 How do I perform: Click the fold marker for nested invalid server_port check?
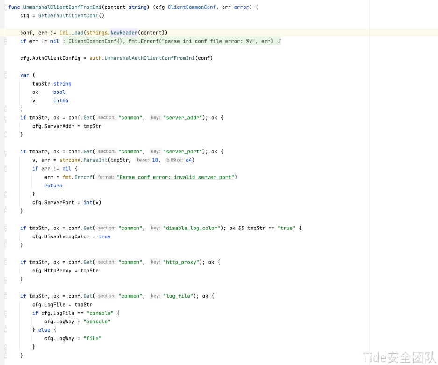pos(6,169)
